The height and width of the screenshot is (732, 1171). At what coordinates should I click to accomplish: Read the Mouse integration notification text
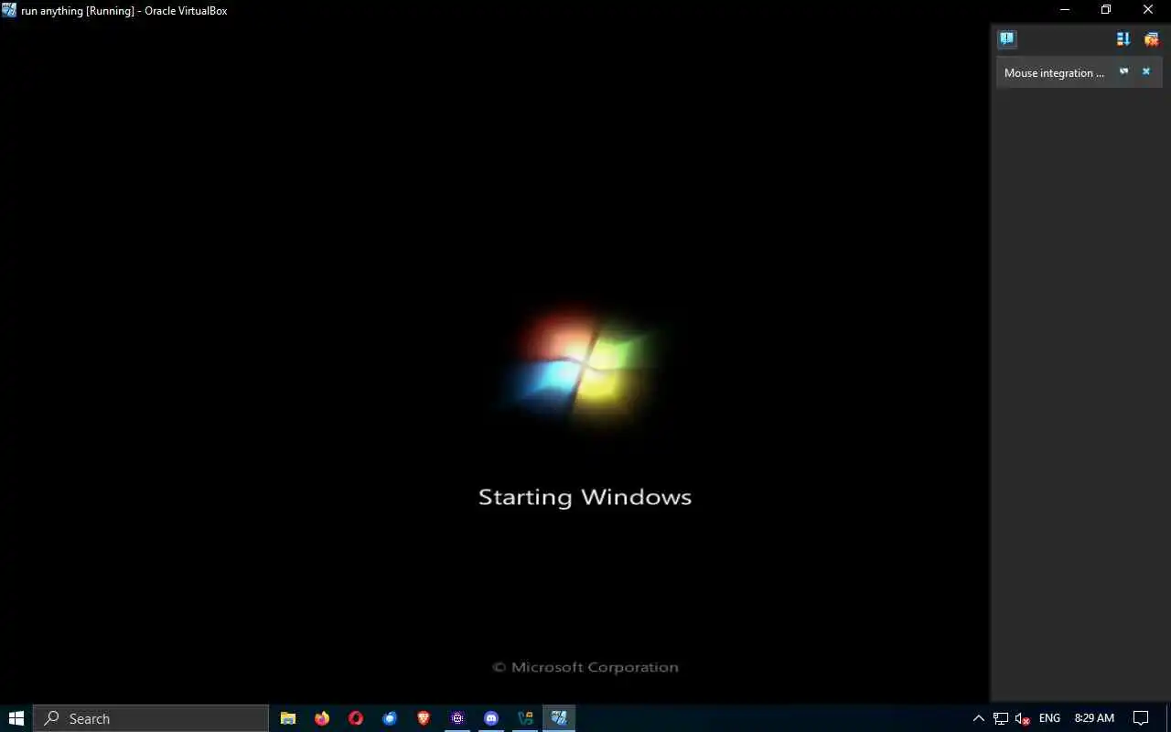pos(1054,73)
